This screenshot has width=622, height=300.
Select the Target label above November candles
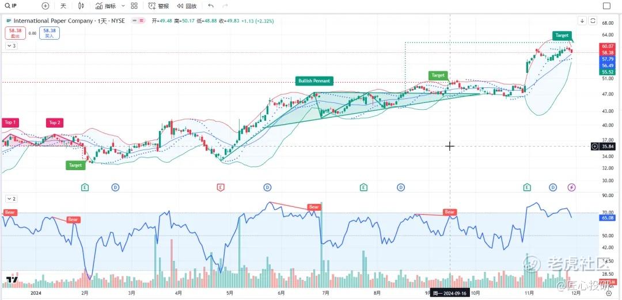click(562, 35)
